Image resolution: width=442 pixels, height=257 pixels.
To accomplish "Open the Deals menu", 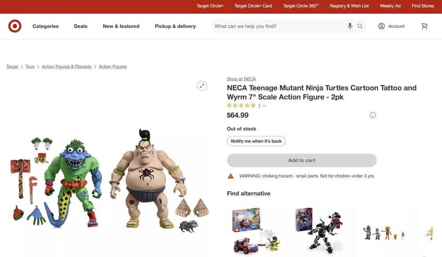I will (x=80, y=26).
